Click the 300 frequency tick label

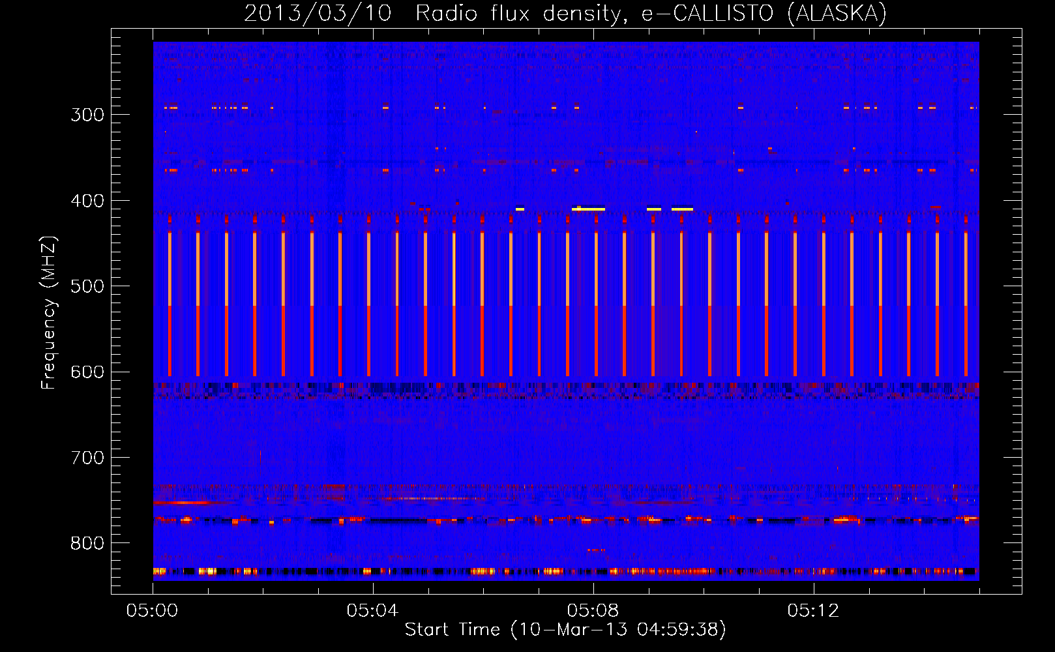87,115
